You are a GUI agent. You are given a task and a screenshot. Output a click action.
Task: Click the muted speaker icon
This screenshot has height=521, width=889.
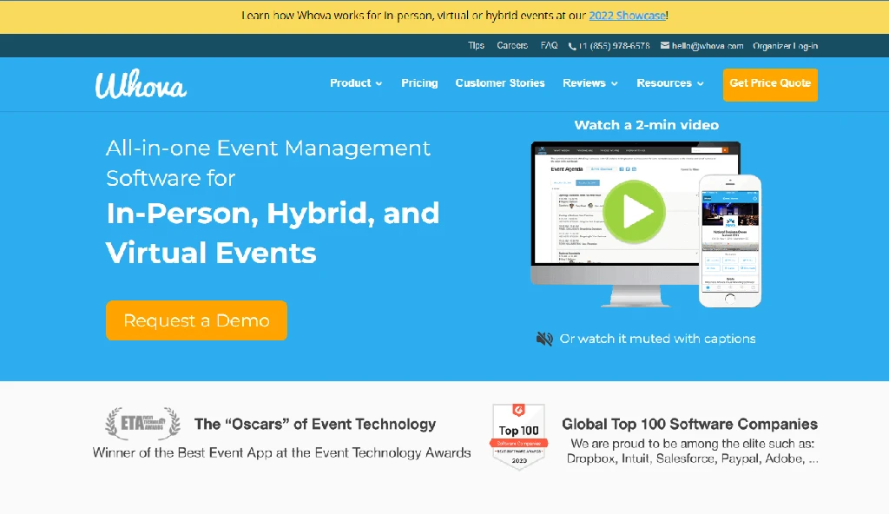coord(544,339)
